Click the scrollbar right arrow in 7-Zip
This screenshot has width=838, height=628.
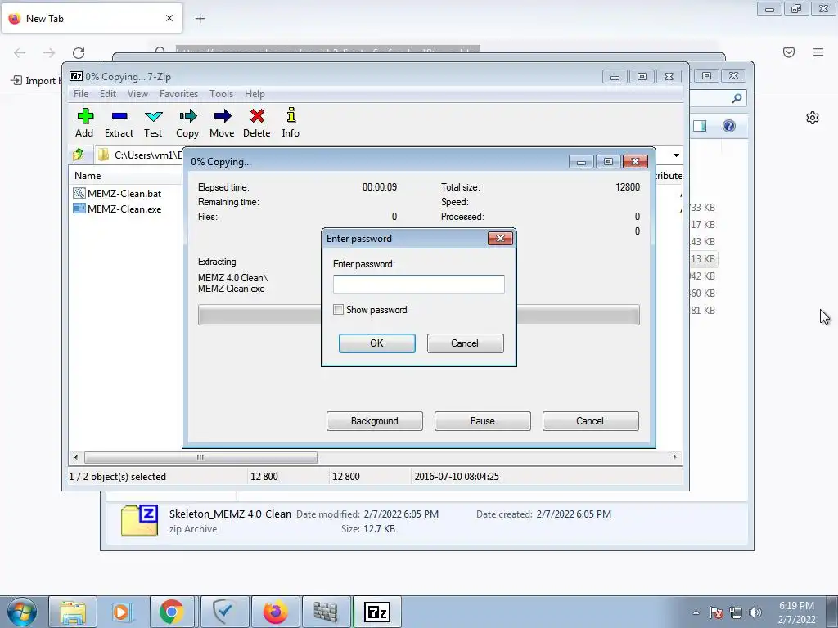[674, 457]
